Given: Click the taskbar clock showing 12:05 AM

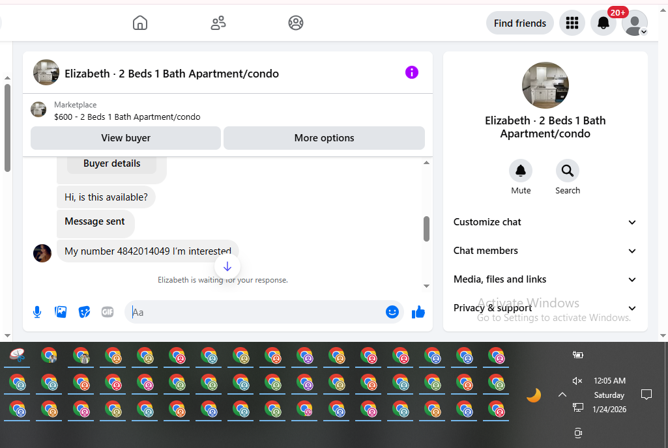Looking at the screenshot, I should tap(609, 381).
